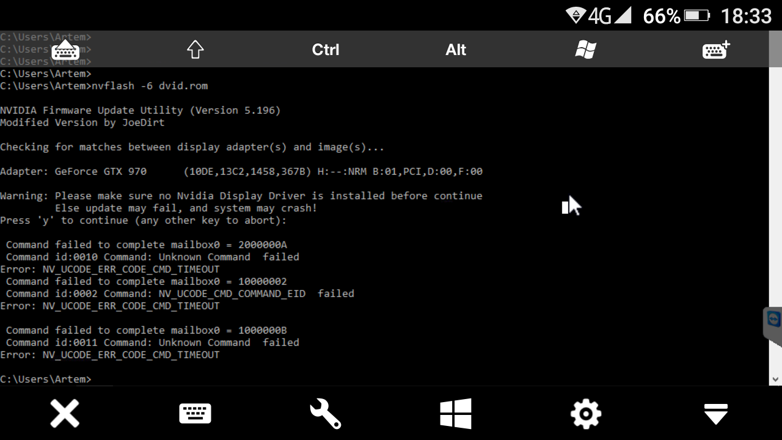This screenshot has height=440, width=782.
Task: Show the keyboard from the bottom toolbar
Action: (195, 414)
